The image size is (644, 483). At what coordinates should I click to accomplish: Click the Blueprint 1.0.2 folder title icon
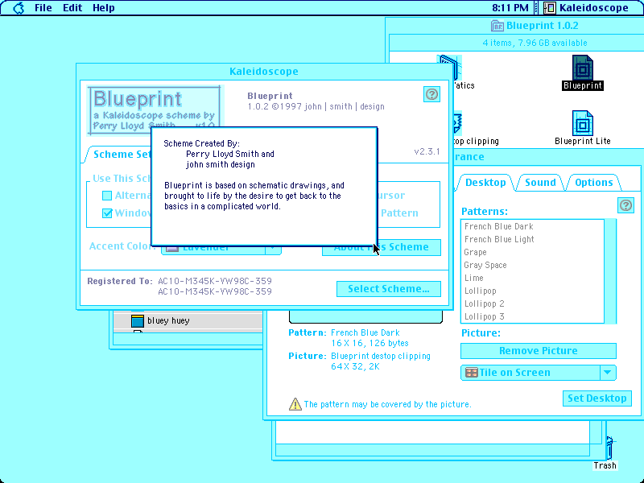pos(497,26)
